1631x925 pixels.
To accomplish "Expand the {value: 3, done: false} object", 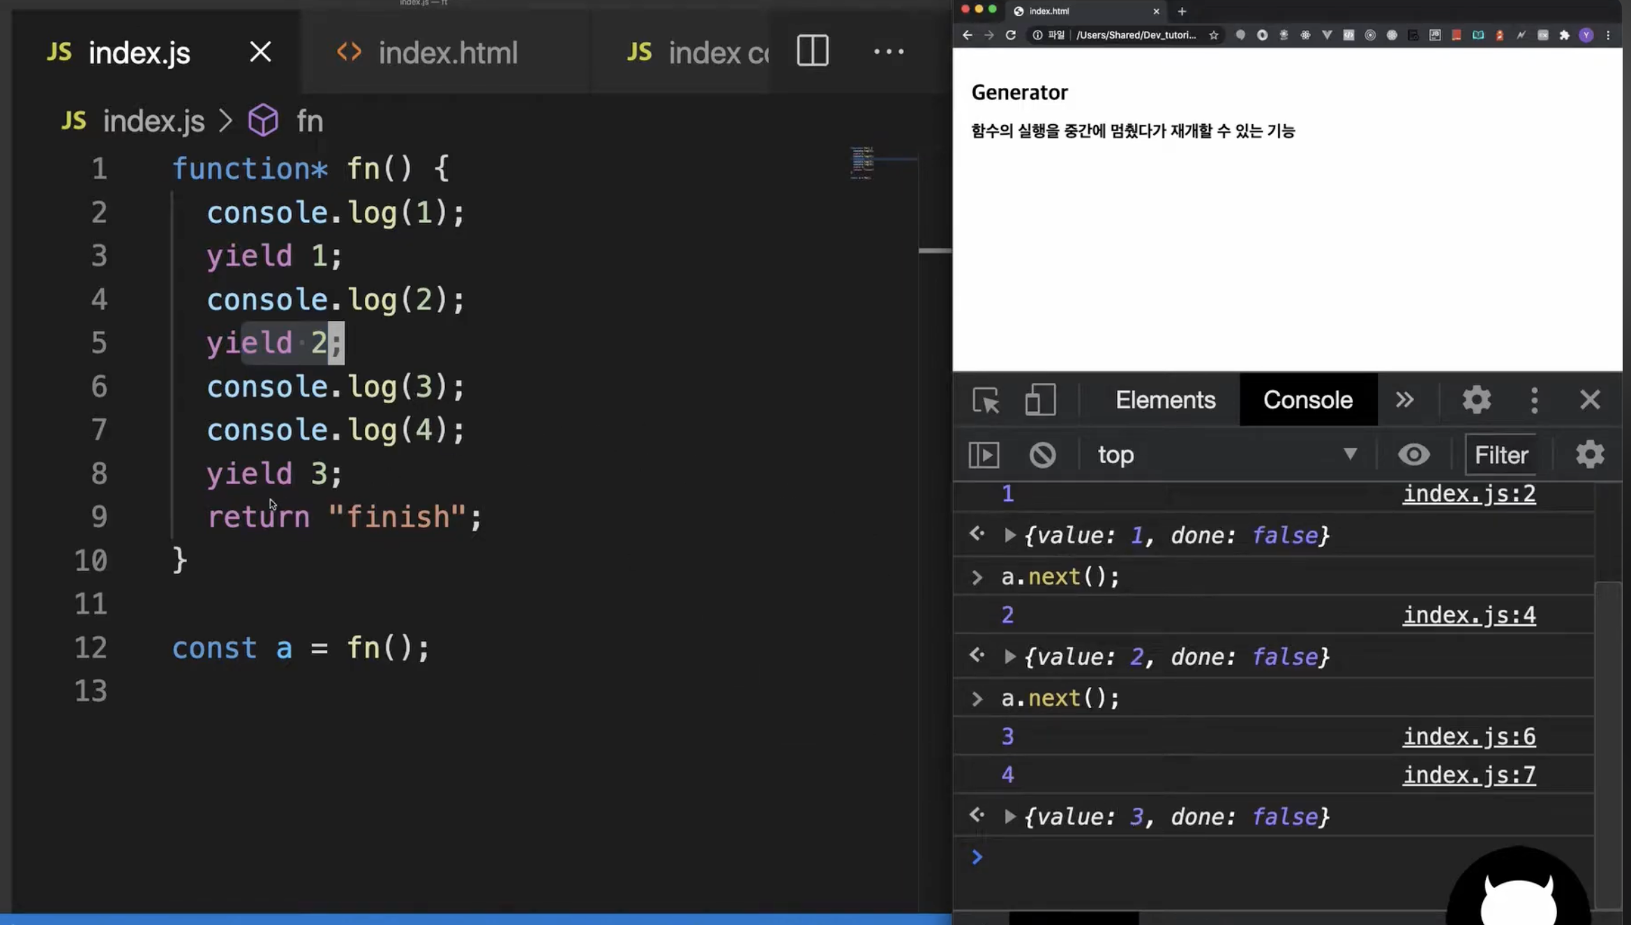I will point(1009,816).
